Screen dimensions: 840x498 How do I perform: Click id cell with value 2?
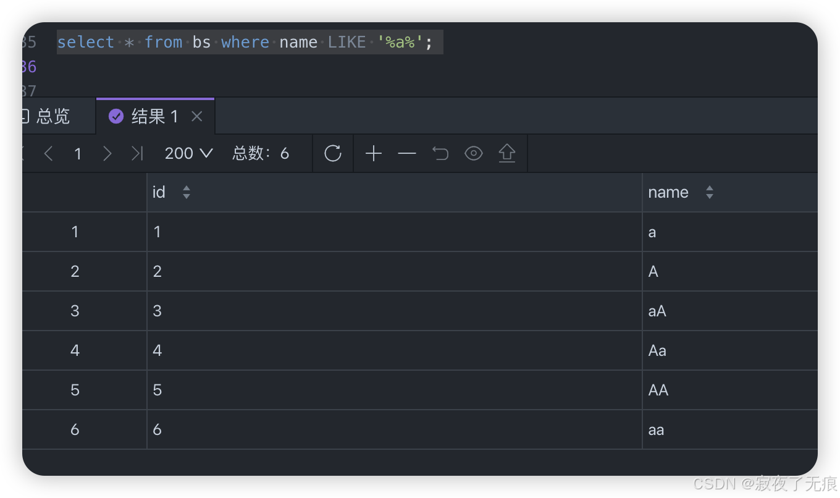coord(395,272)
